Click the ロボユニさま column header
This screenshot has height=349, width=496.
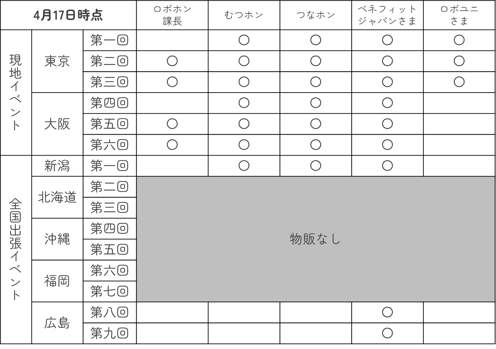pyautogui.click(x=459, y=15)
